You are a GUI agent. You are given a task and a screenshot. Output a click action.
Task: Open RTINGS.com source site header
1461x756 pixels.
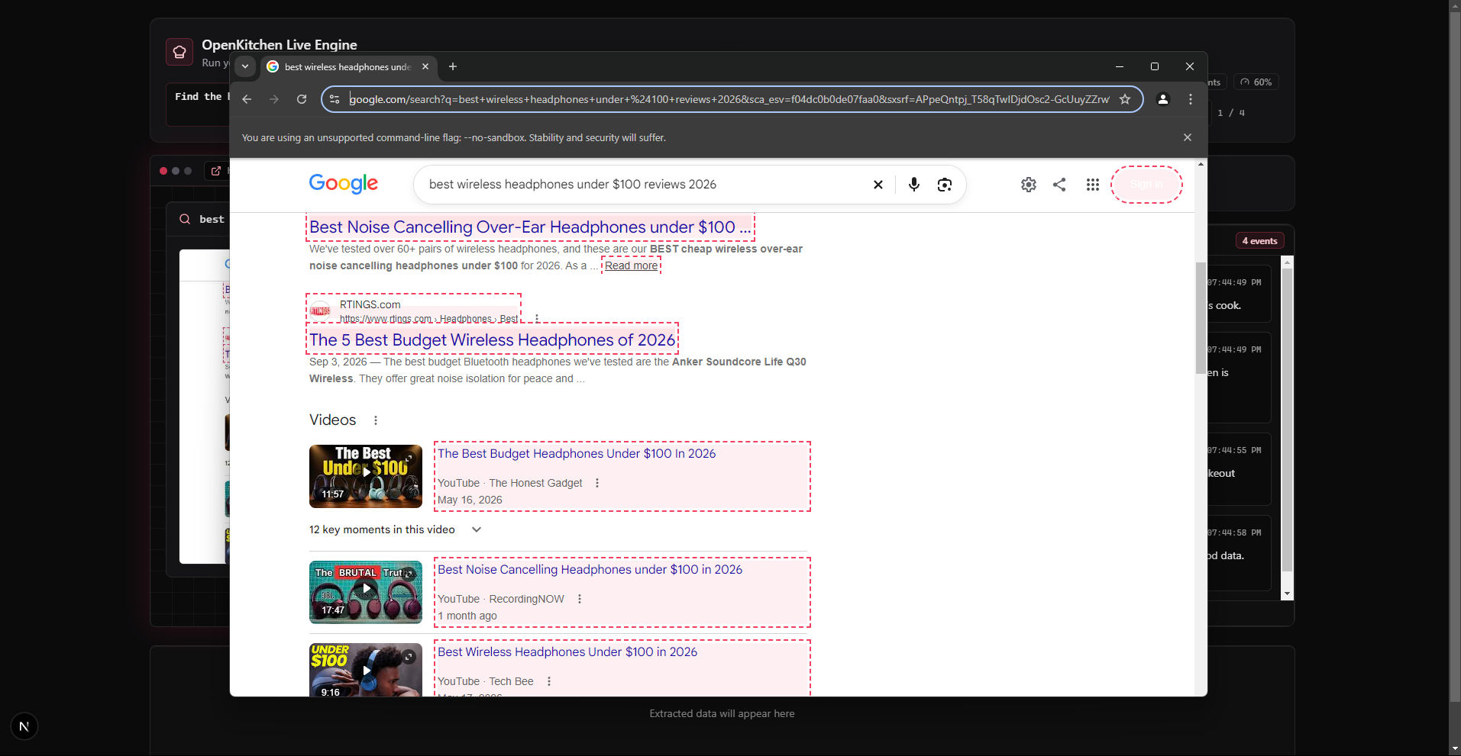[x=414, y=310]
